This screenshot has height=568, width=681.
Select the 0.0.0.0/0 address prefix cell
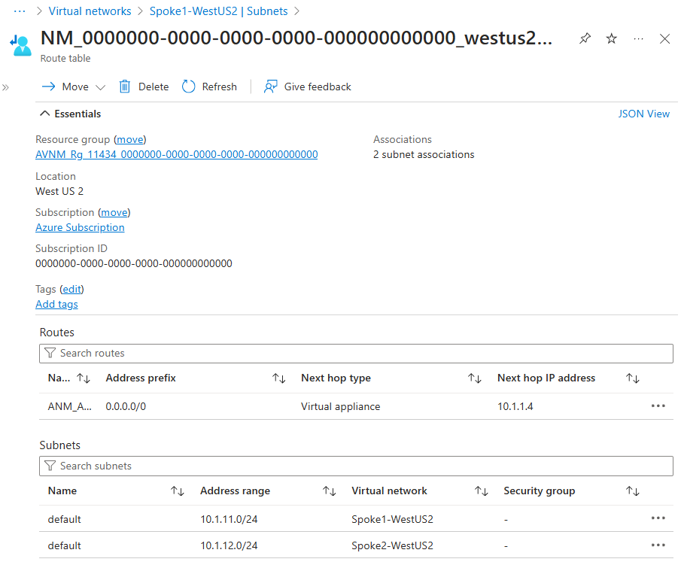[x=126, y=406]
